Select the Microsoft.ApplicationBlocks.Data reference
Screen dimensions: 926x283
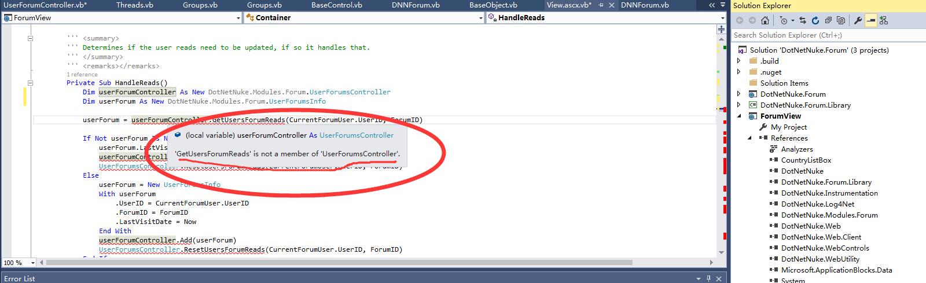click(837, 270)
